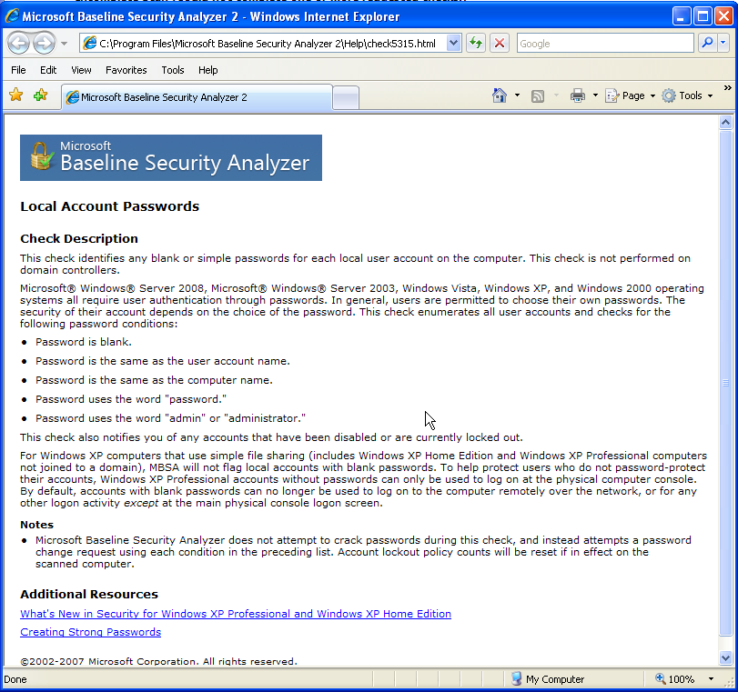Click the Print icon
This screenshot has height=692, width=738.
(578, 95)
